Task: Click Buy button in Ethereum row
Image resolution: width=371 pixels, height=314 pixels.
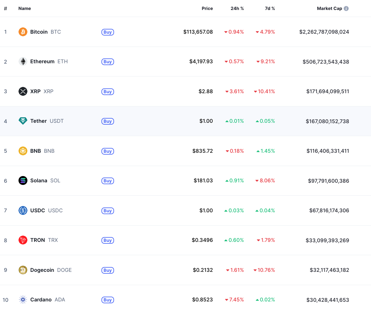Action: [108, 62]
